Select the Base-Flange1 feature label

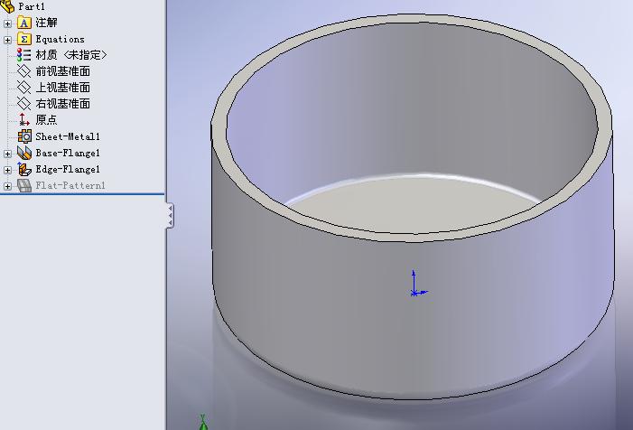pos(68,153)
